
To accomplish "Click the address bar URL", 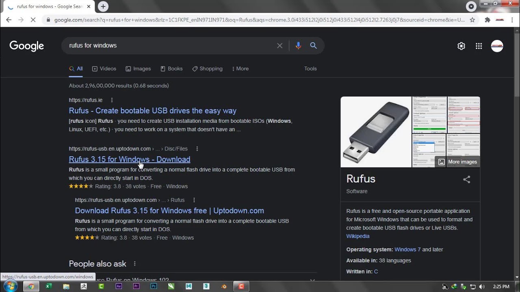I will 259,19.
